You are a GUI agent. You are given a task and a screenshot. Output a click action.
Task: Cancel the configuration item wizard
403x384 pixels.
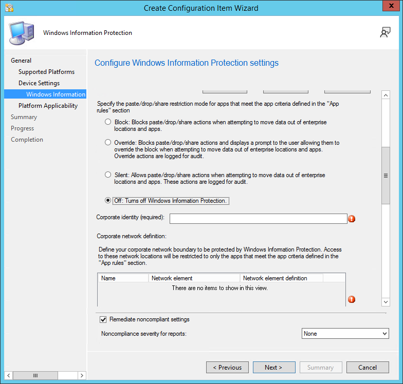(x=368, y=367)
